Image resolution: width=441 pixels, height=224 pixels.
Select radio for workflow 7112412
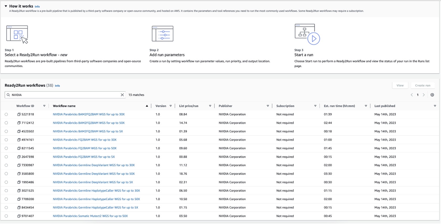(6, 123)
